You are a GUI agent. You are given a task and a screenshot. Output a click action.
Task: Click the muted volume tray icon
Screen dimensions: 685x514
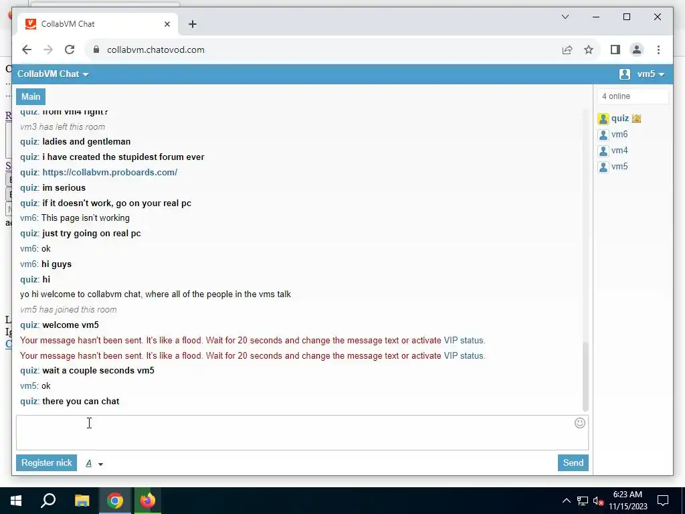click(598, 501)
